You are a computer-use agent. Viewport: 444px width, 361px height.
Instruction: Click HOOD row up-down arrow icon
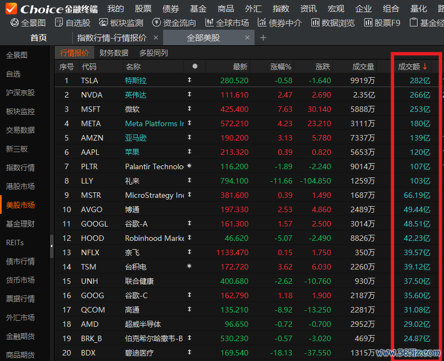[x=189, y=238]
